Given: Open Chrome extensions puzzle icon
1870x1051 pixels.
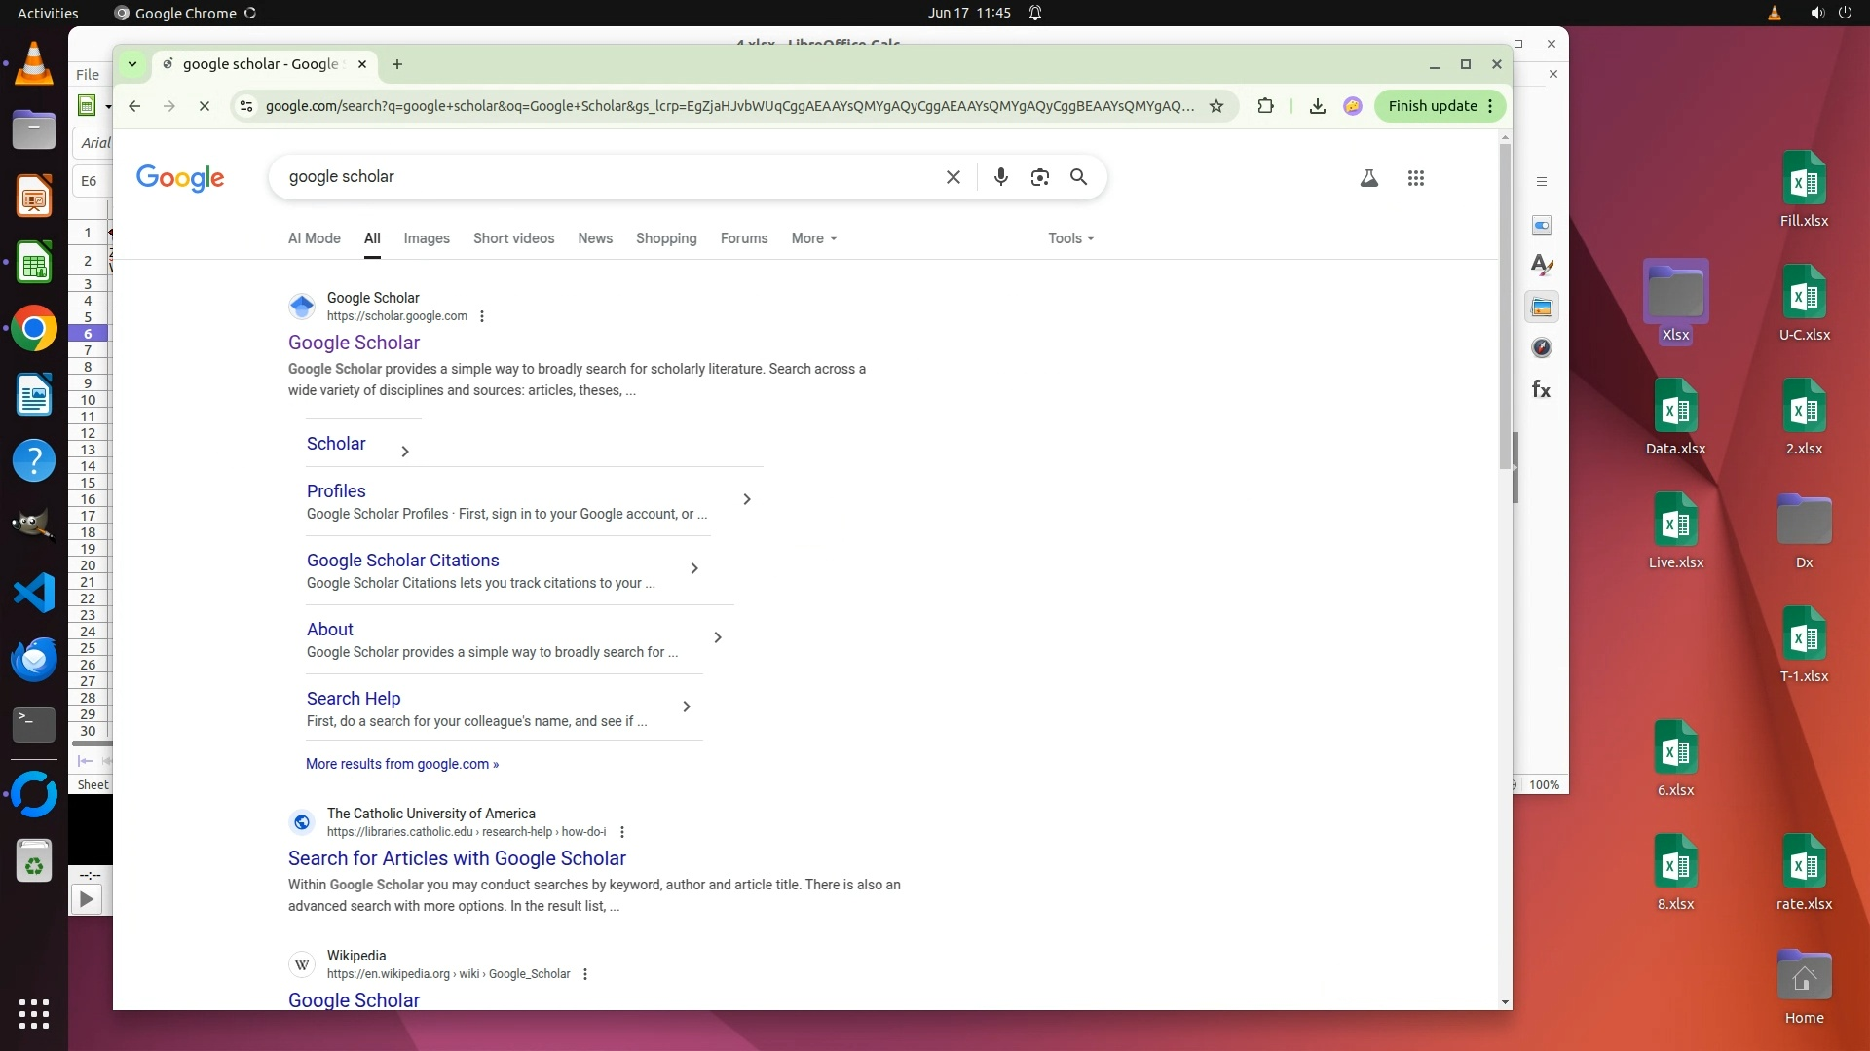Looking at the screenshot, I should [x=1265, y=106].
